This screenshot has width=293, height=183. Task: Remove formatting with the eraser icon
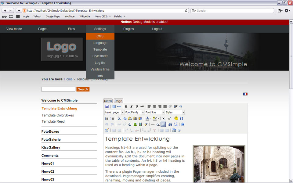158,124
